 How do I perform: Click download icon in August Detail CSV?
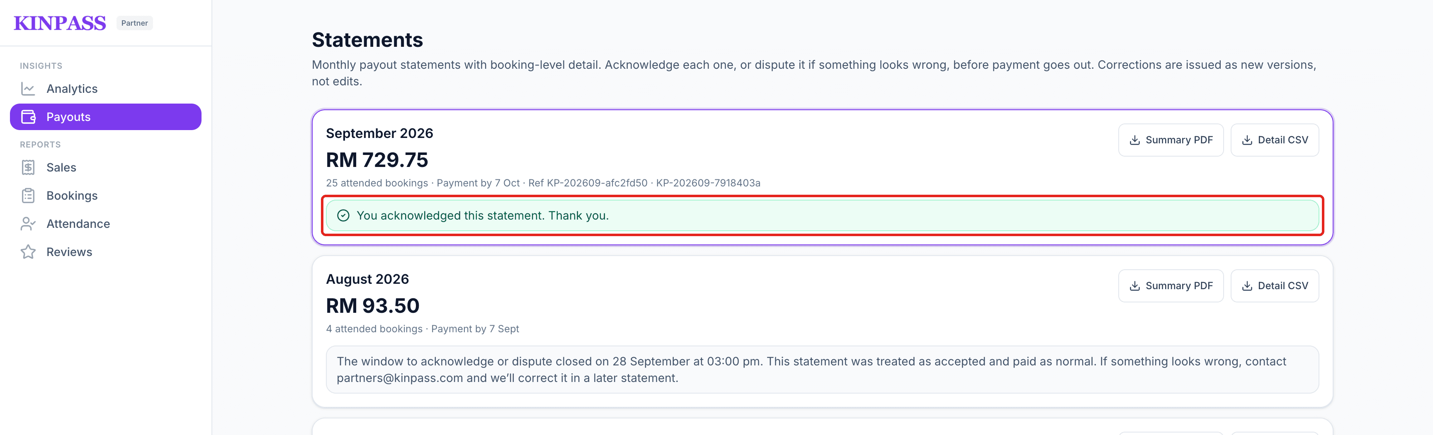click(1247, 286)
